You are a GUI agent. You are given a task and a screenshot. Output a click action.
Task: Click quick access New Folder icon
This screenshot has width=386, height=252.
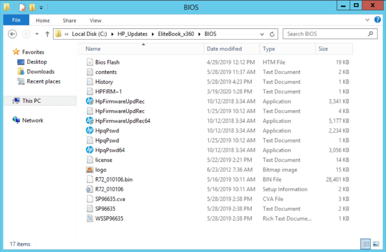coord(32,7)
